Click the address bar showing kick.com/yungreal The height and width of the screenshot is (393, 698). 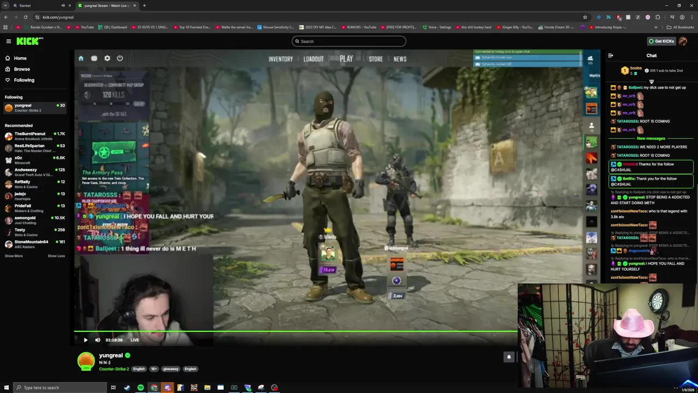click(311, 17)
